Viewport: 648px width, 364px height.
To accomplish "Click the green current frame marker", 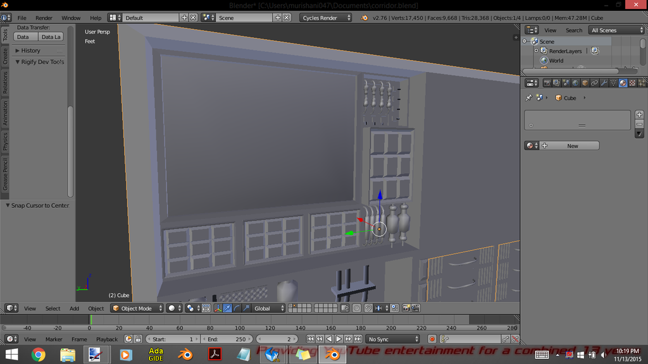I will point(91,319).
